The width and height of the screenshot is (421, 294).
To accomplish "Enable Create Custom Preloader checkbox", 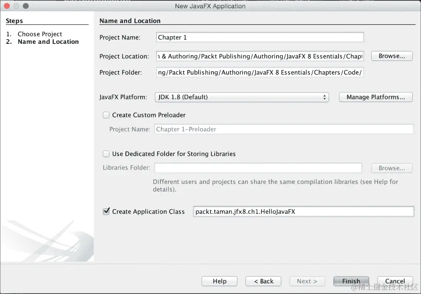I will [106, 115].
